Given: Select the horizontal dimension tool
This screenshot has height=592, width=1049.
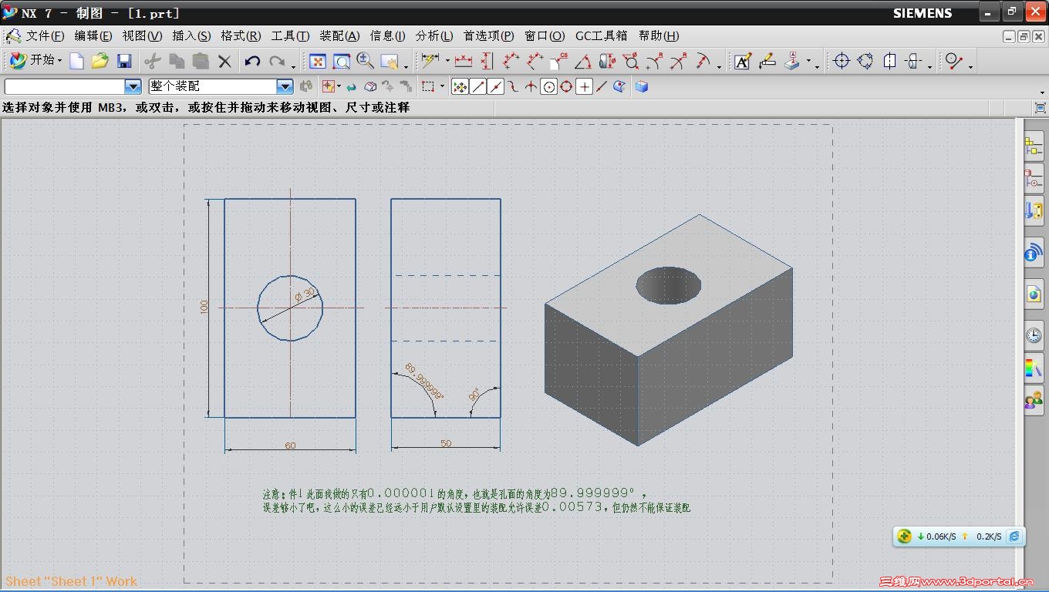Looking at the screenshot, I should click(x=463, y=61).
